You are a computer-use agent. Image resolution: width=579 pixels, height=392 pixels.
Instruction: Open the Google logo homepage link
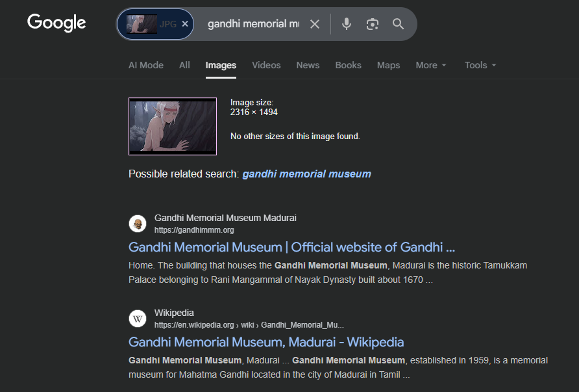click(x=56, y=23)
